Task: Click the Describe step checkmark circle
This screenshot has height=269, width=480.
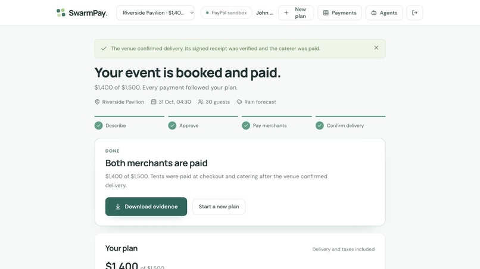Action: (99, 125)
